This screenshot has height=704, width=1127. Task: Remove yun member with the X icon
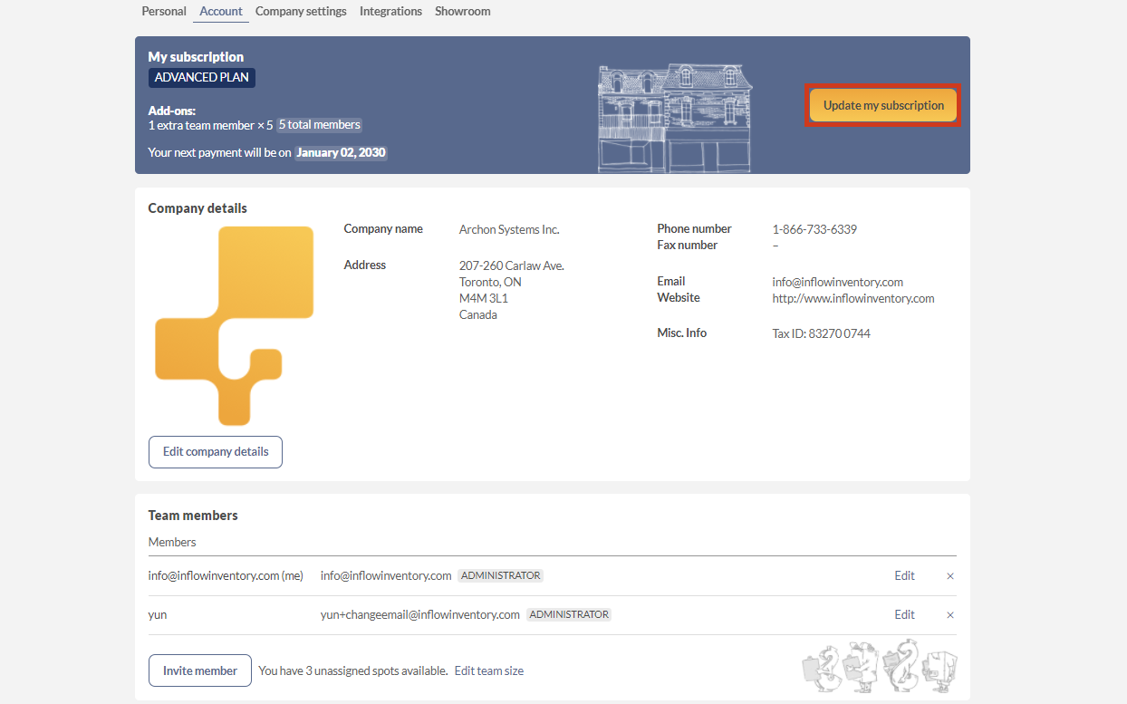[950, 615]
